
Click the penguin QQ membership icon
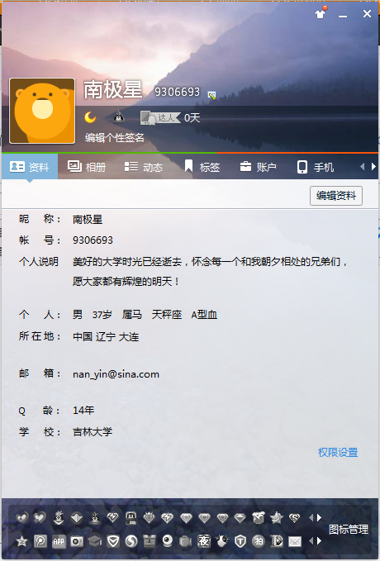click(119, 117)
